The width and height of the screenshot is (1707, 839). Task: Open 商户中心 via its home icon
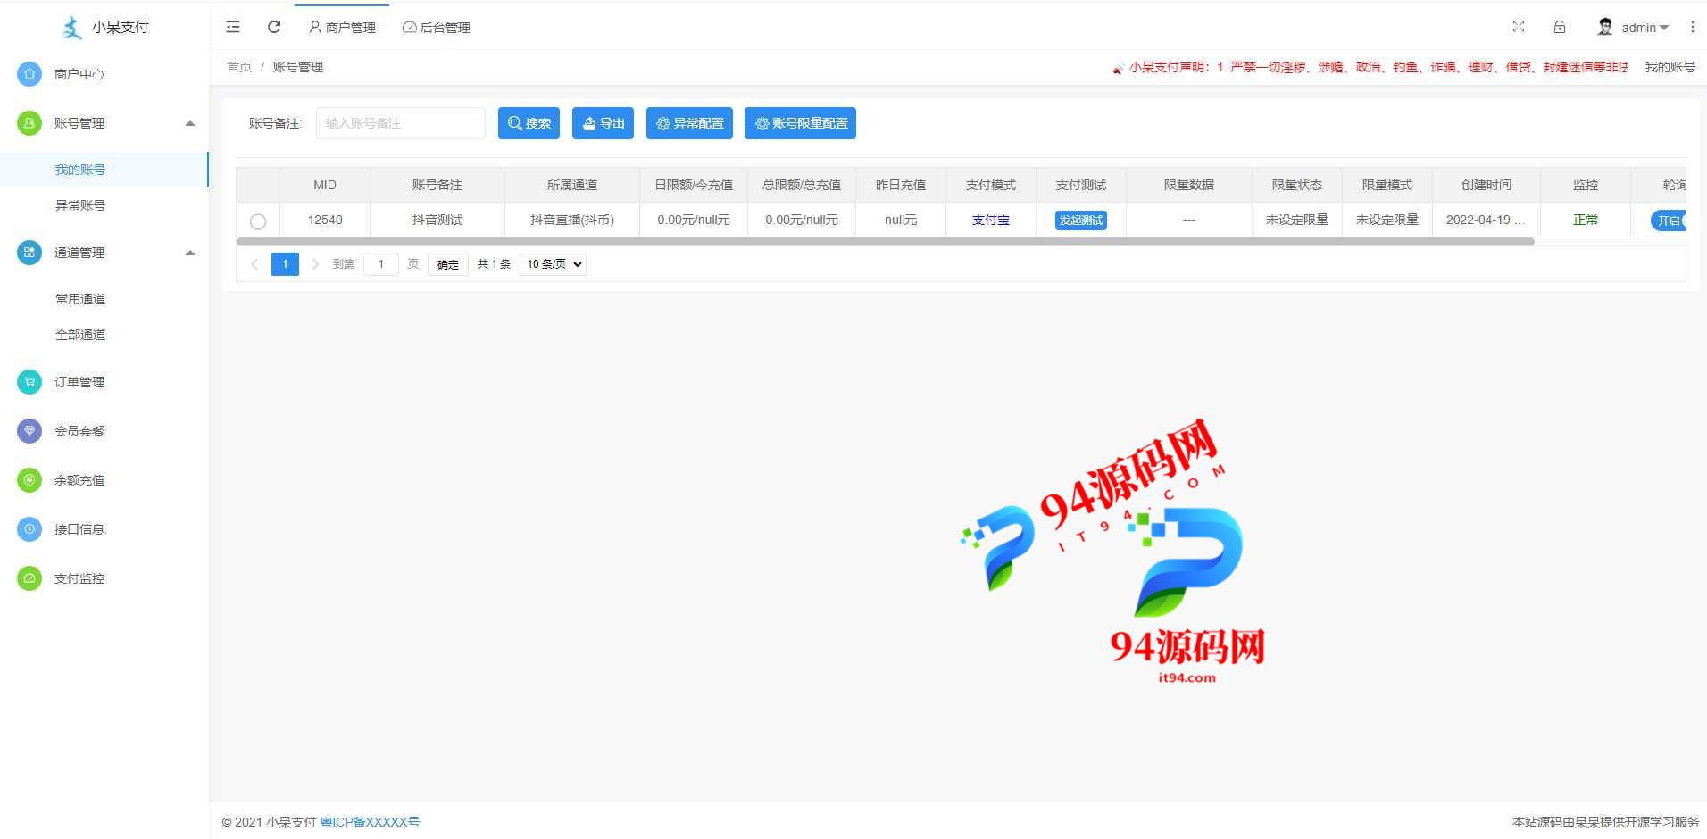tap(29, 74)
